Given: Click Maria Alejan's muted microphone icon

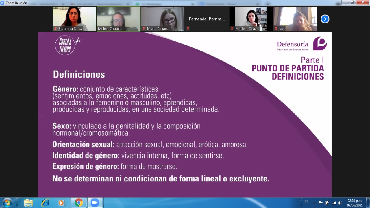Looking at the screenshot, I should (144, 29).
